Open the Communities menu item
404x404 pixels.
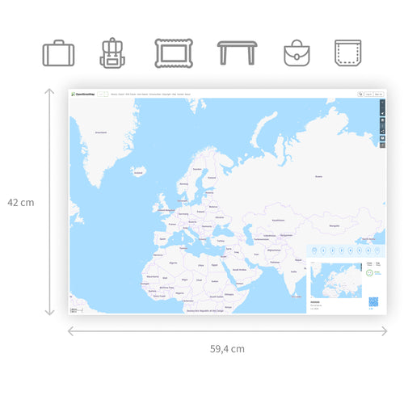point(155,95)
